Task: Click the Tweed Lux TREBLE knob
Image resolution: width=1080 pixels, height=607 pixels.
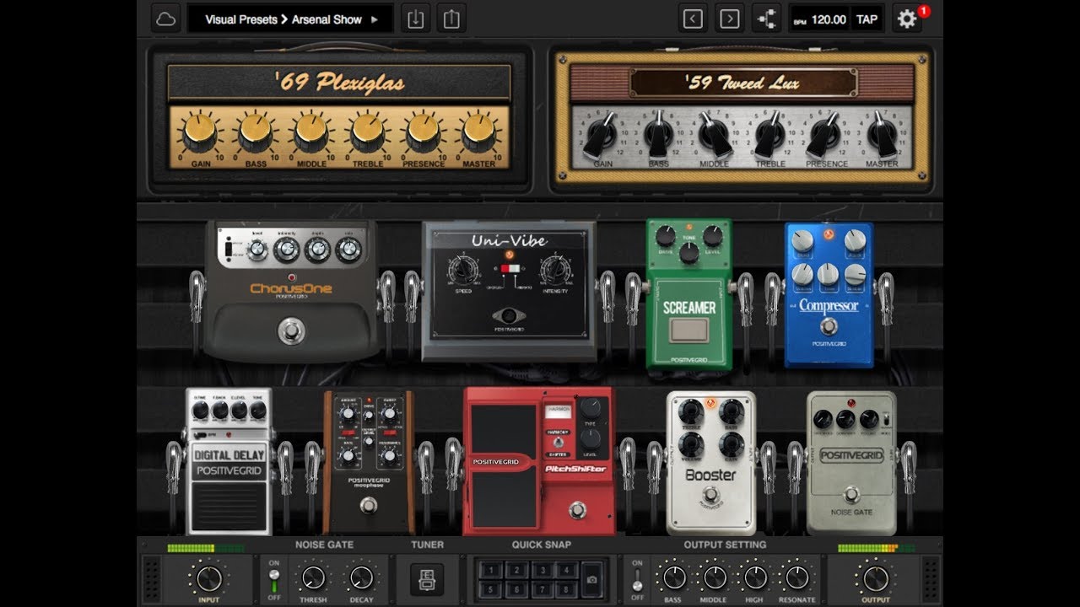Action: coord(769,133)
